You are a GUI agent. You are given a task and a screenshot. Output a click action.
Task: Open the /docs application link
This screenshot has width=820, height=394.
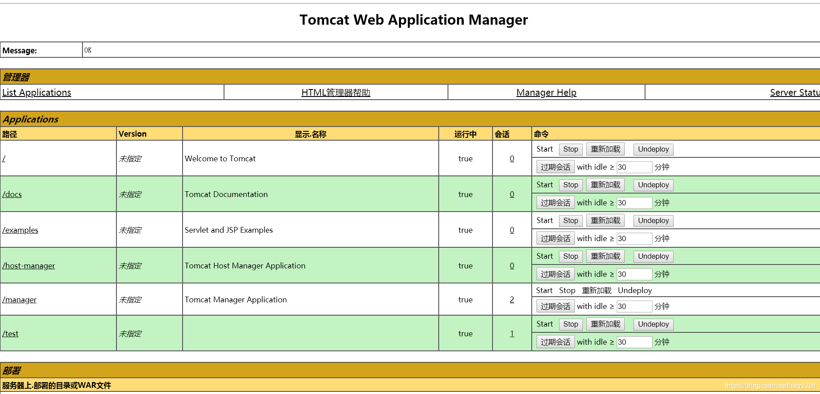point(12,194)
